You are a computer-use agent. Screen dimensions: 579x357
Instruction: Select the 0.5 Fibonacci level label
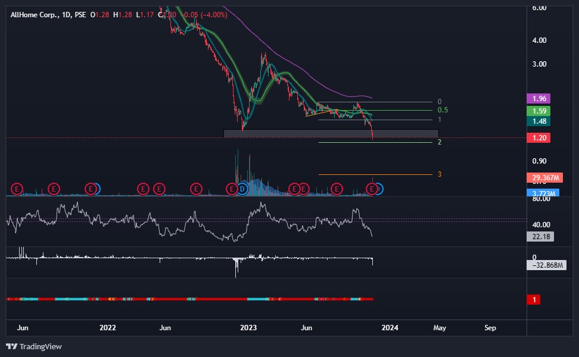click(x=442, y=110)
